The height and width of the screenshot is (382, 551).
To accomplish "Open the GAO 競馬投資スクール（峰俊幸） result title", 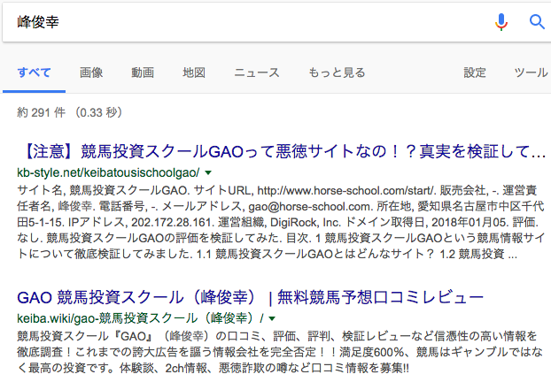I will [x=250, y=297].
